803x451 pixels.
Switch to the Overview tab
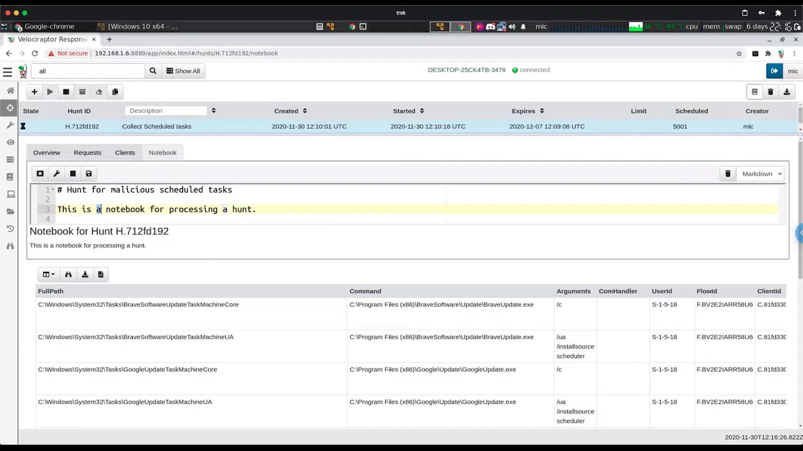[46, 152]
